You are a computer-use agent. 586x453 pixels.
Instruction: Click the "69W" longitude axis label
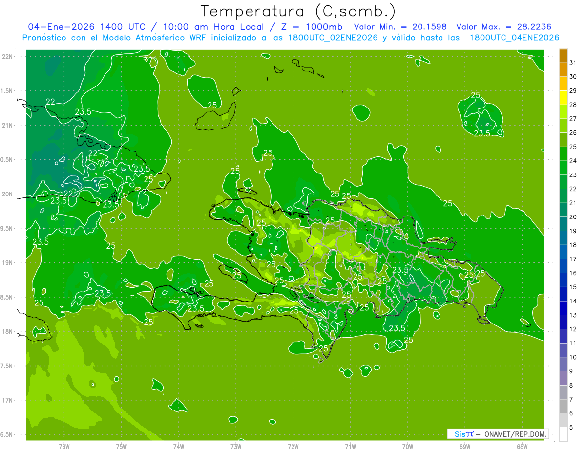[465, 447]
